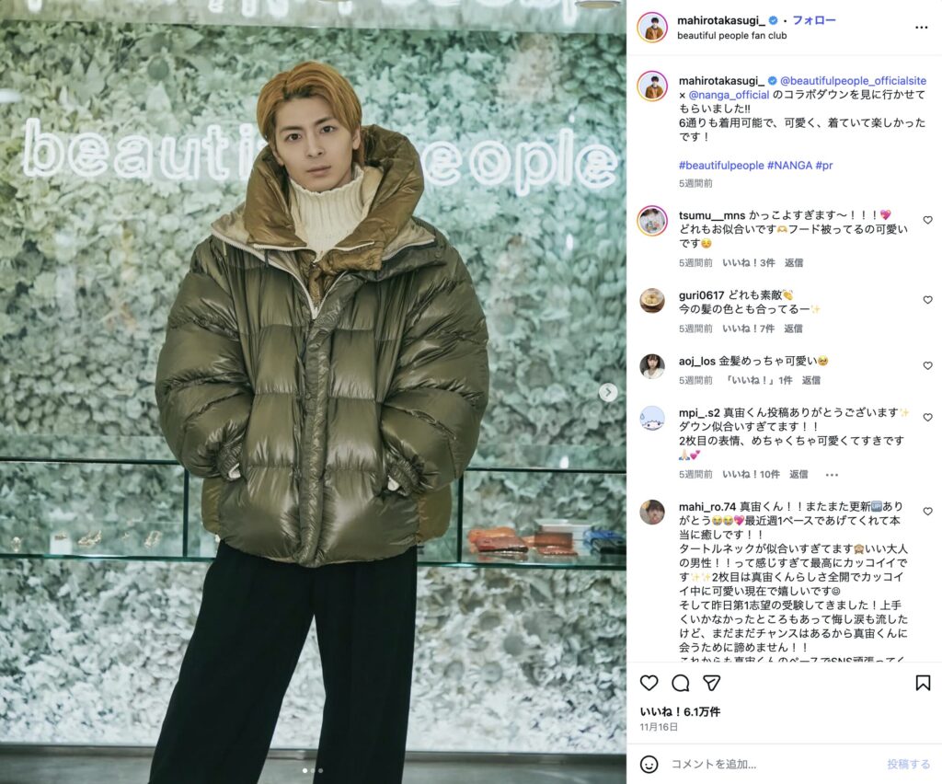Open the emoji picker smiley icon
This screenshot has height=784, width=942.
click(x=649, y=764)
